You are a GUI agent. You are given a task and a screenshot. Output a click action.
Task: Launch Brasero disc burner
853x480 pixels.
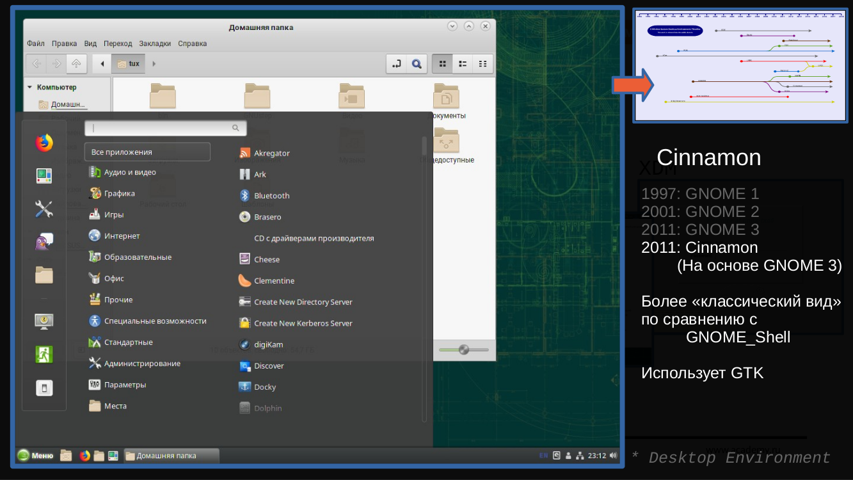(x=260, y=217)
